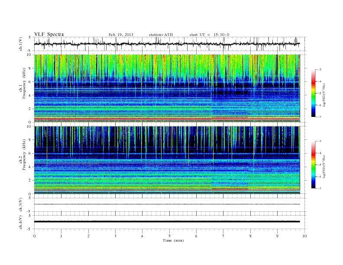
Task: Click the "-5" tick on ch.1 colorbar
Action: 320,93
